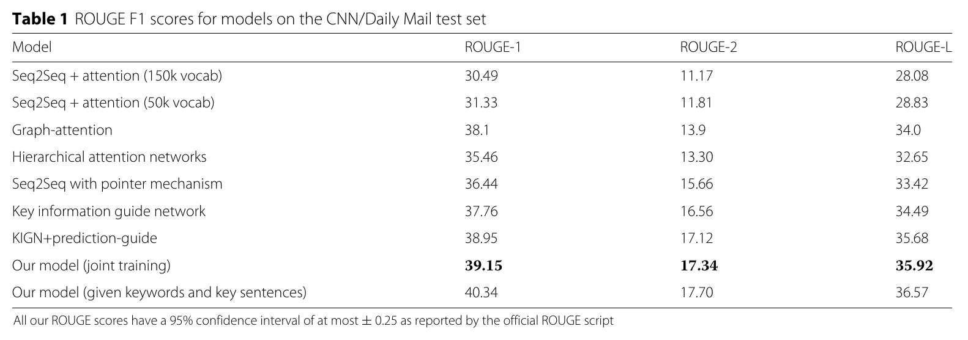Screen dimensions: 968x340
Task: Click the Table 1 caption title
Action: (x=249, y=20)
